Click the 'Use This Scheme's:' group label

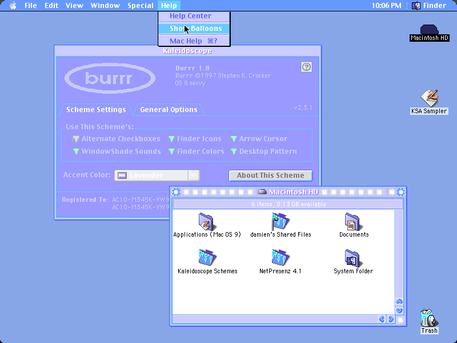tap(99, 127)
